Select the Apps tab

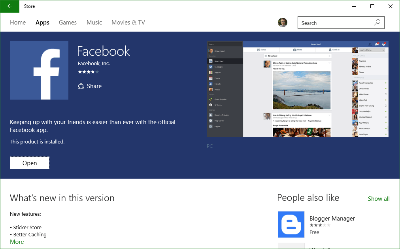coord(42,23)
